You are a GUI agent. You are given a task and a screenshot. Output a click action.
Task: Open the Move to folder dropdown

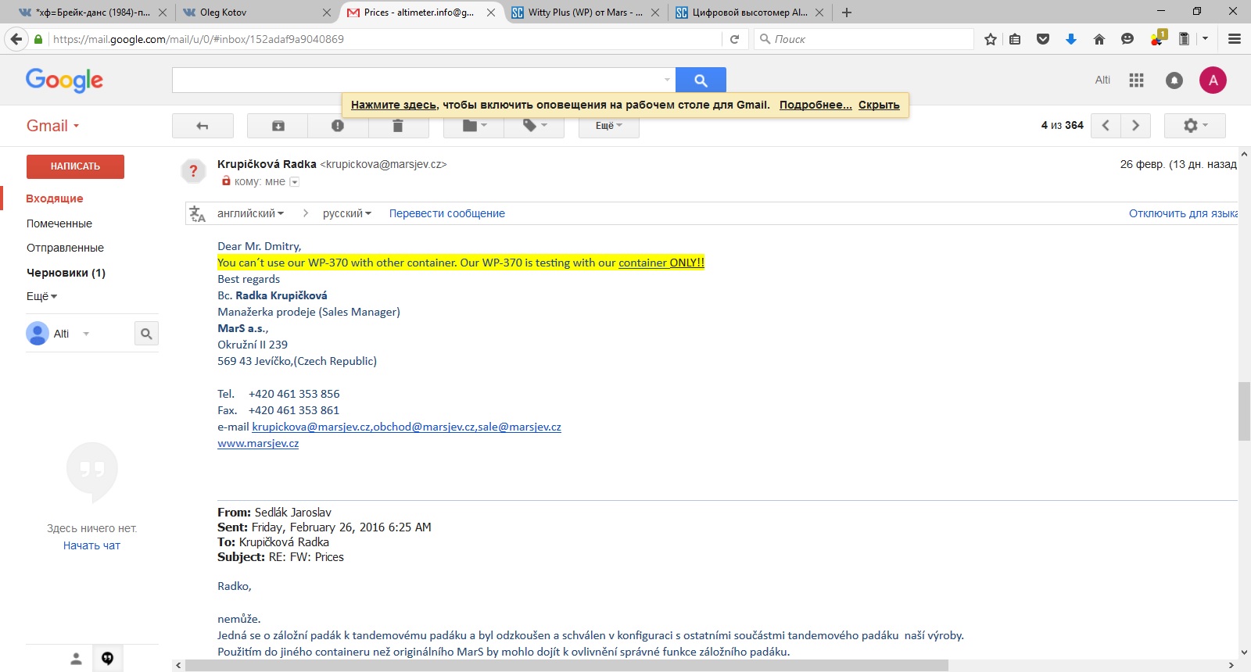coord(474,126)
